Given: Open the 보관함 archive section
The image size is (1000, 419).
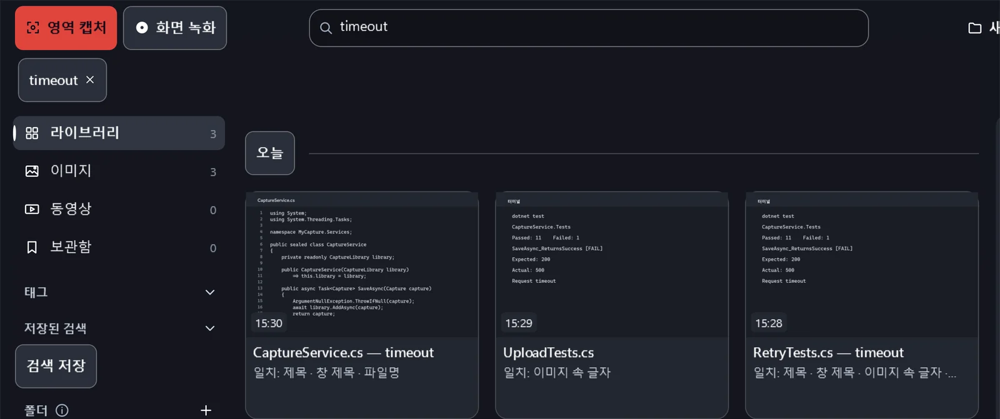Looking at the screenshot, I should (x=119, y=247).
